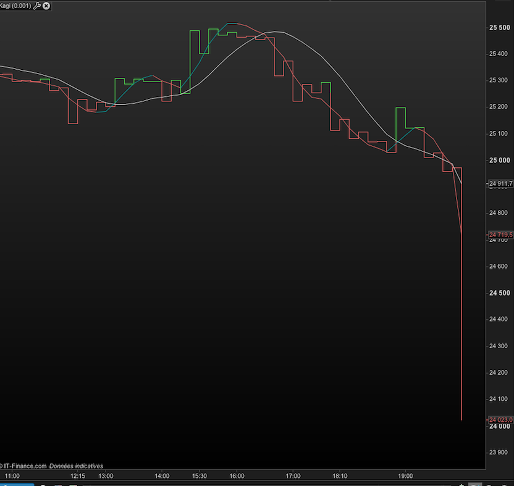Click the 25 400 price axis label
Image resolution: width=514 pixels, height=486 pixels.
click(499, 54)
